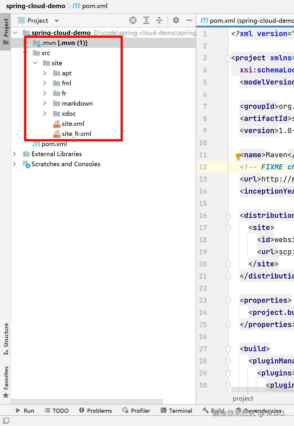Open the Problems tool window
This screenshot has width=294, height=426.
[95, 410]
